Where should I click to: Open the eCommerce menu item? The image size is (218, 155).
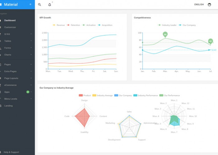[x=10, y=85]
